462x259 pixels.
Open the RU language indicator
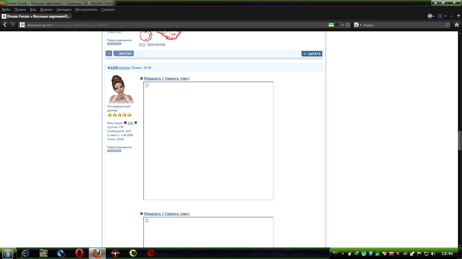[x=335, y=253]
